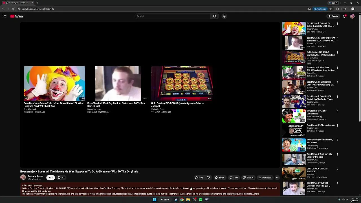361x203 pixels.
Task: Open Steam from the taskbar
Action: [x=176, y=200]
